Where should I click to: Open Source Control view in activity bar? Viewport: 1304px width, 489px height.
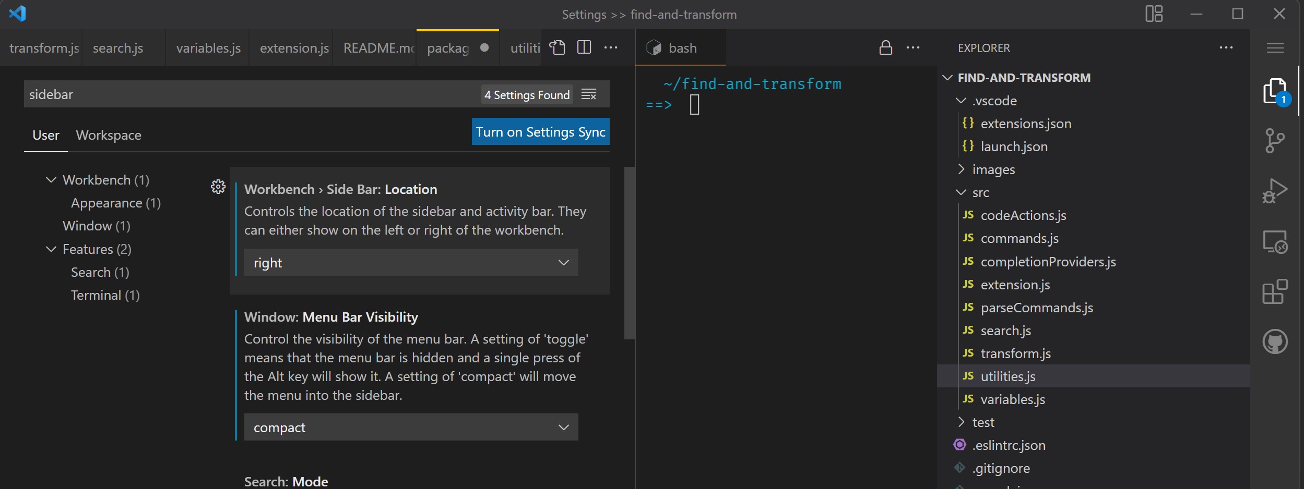[x=1275, y=141]
